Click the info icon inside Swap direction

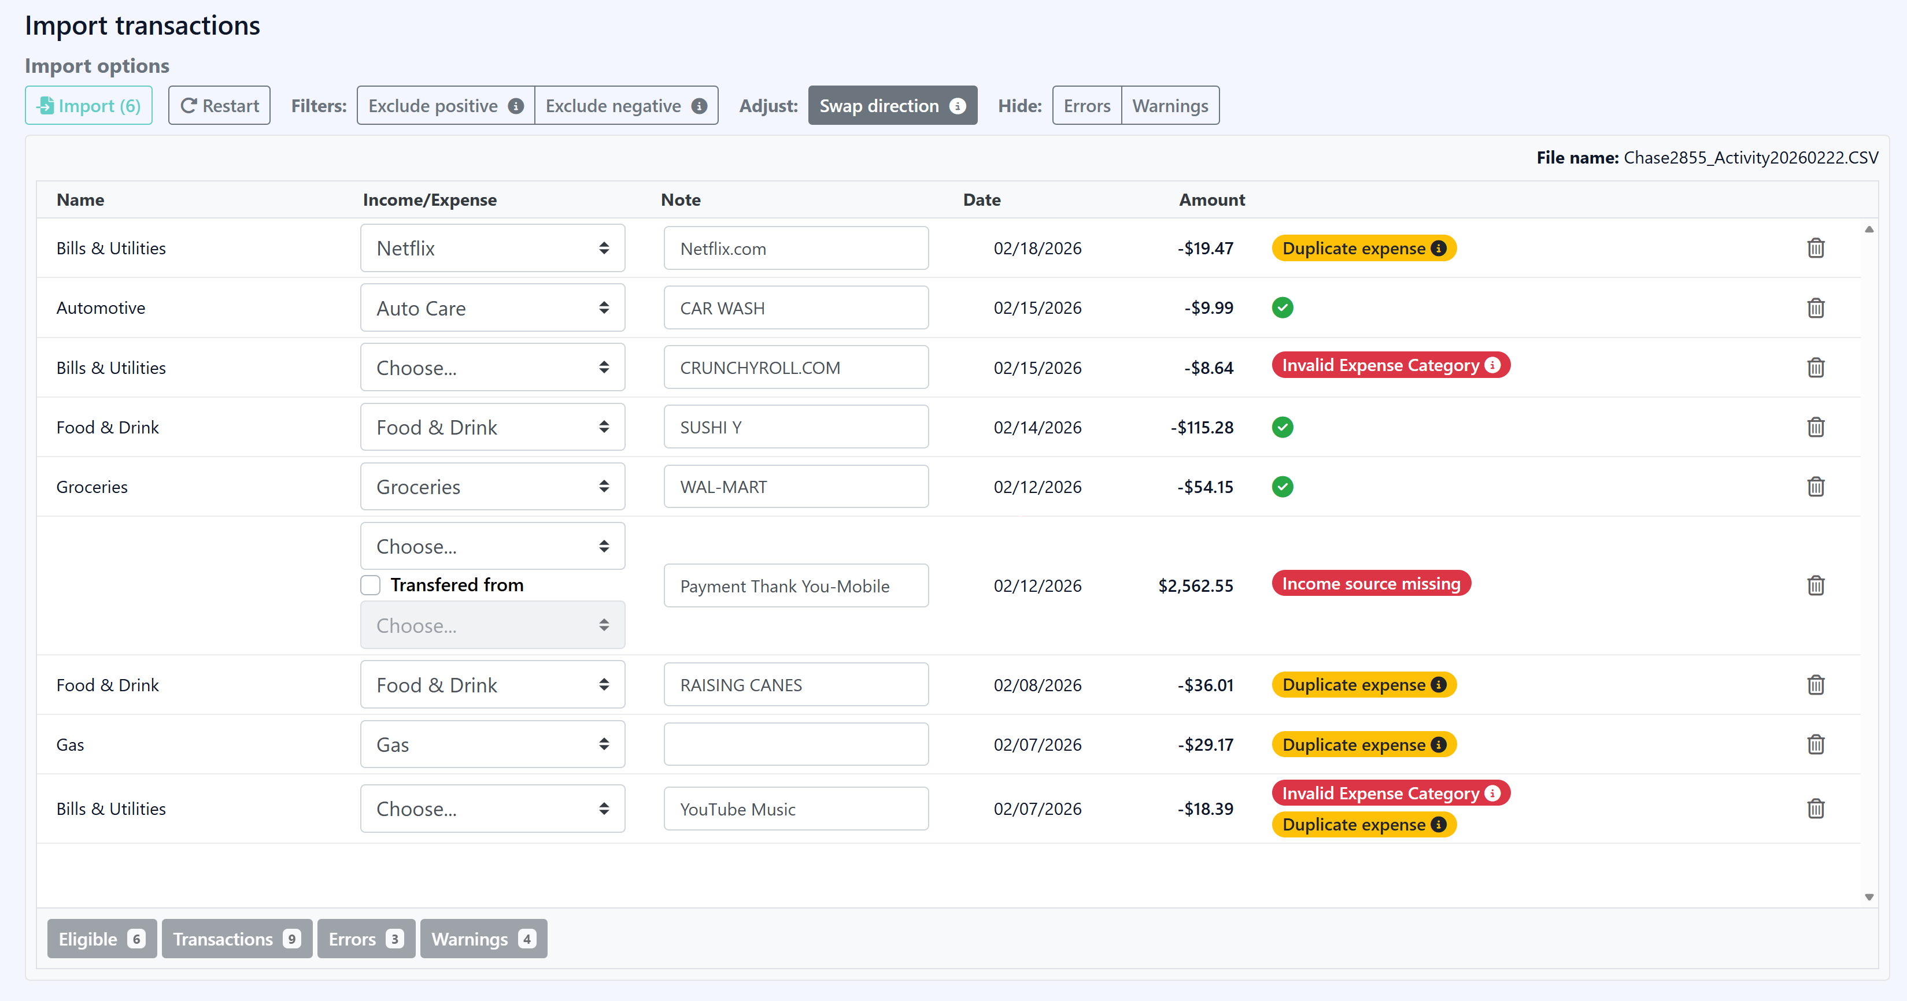959,106
